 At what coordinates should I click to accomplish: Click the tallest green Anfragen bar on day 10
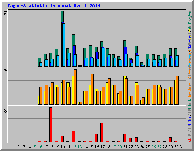coord(62,16)
